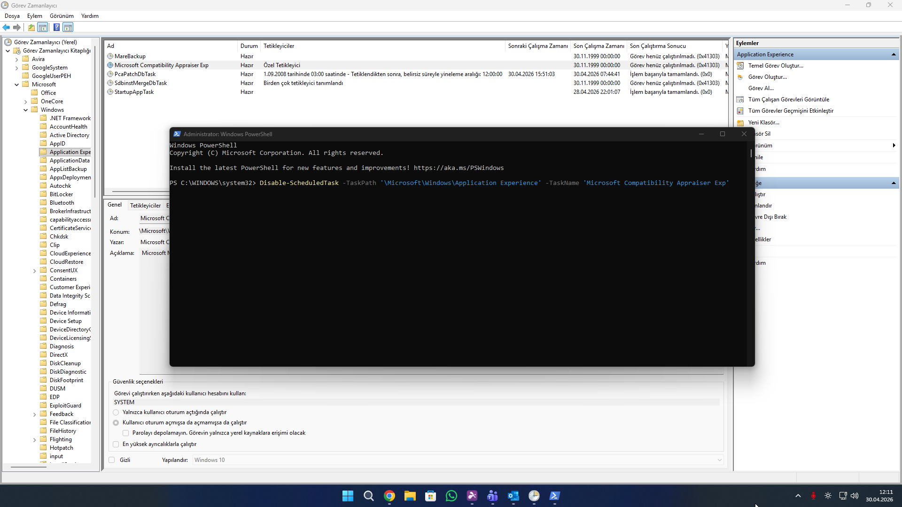Click 'Görev Oluştur...' action link

click(x=767, y=77)
